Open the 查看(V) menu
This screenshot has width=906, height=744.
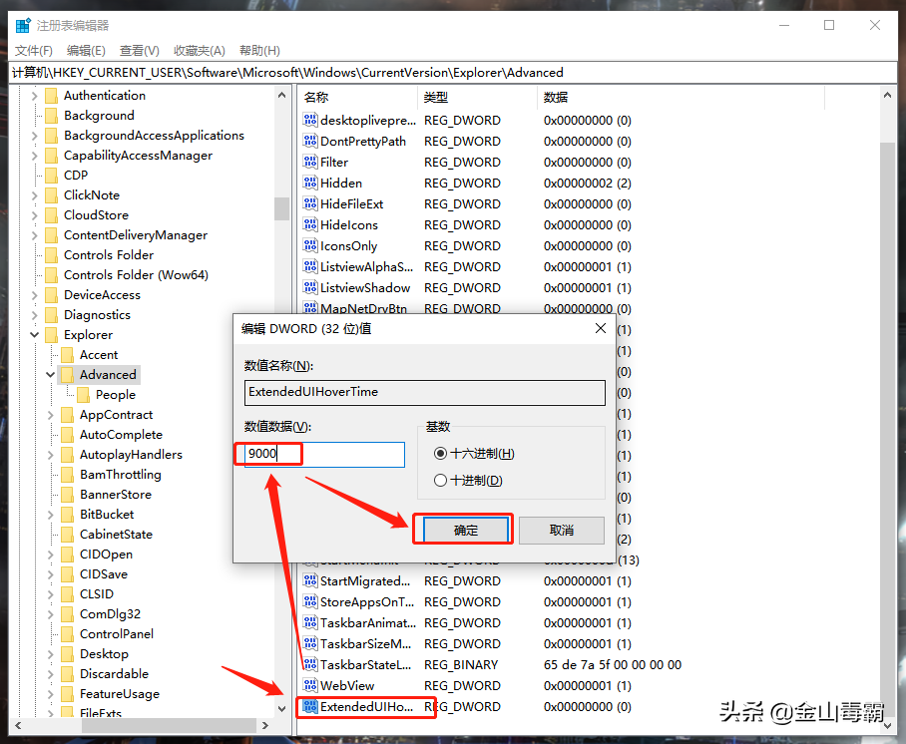coord(140,51)
